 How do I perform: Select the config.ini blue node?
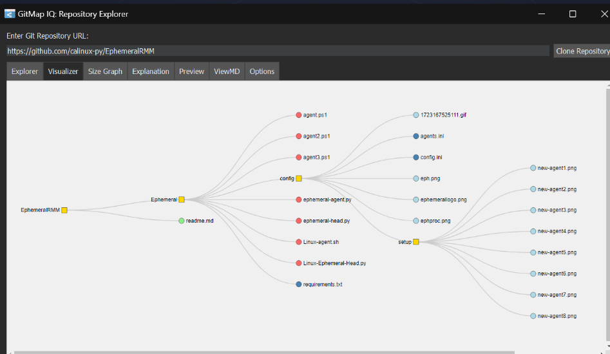tap(416, 158)
